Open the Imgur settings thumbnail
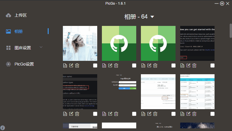The height and width of the screenshot is (131, 232). 119,92
